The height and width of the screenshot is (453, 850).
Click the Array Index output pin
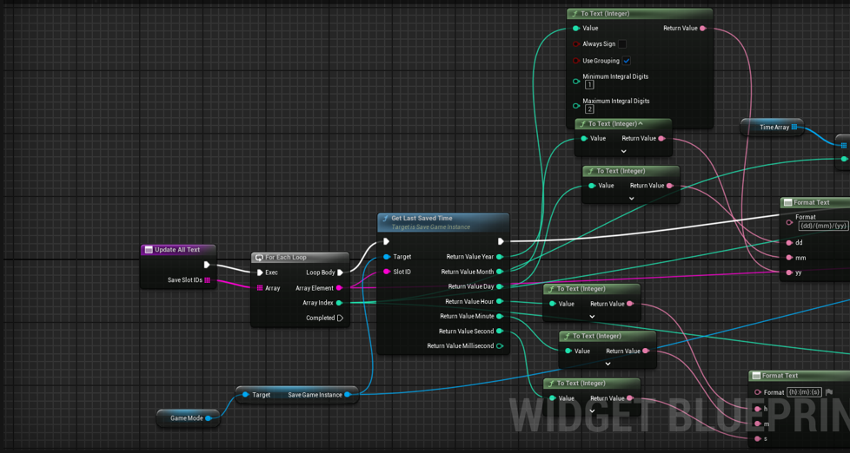(x=339, y=303)
